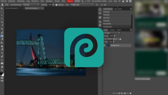
Task: Select the Magic Wand tool
Action: point(2,19)
